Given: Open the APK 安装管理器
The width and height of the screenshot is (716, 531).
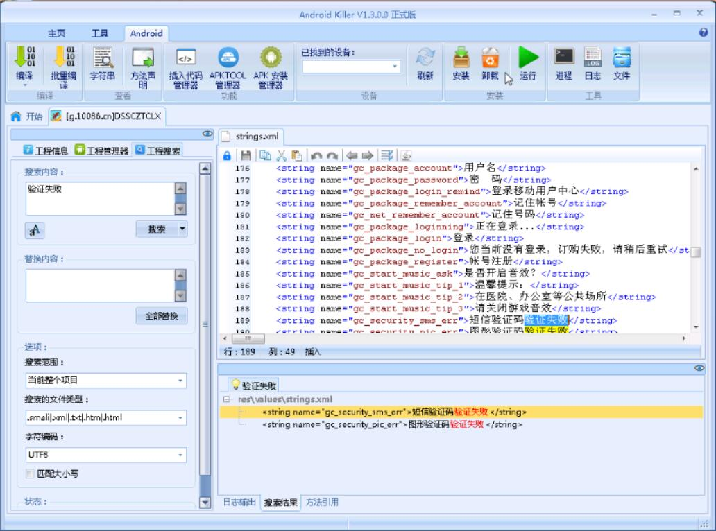Looking at the screenshot, I should pos(271,67).
